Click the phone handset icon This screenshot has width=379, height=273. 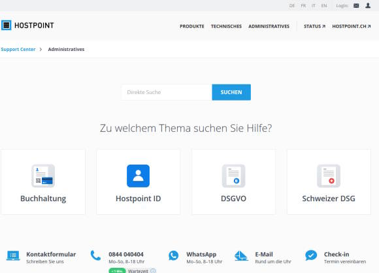(x=95, y=255)
